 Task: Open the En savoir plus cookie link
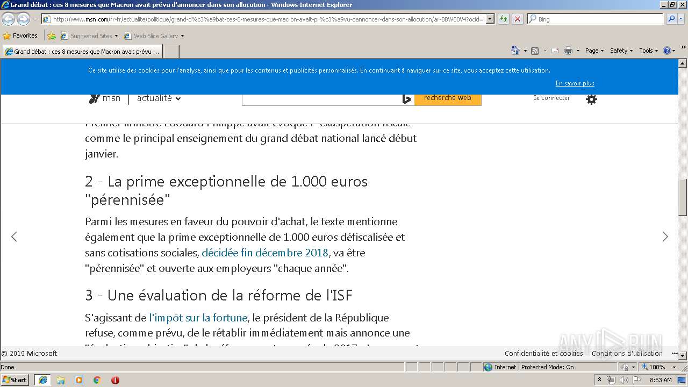(x=575, y=83)
